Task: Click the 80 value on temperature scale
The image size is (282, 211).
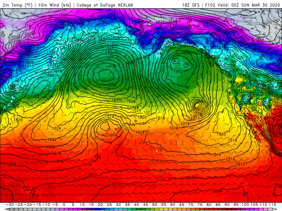Action: (209, 205)
